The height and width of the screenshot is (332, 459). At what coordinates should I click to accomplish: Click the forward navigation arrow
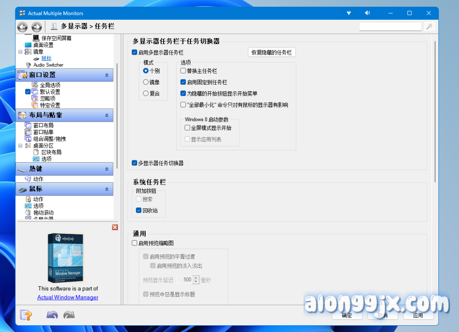[x=37, y=27]
